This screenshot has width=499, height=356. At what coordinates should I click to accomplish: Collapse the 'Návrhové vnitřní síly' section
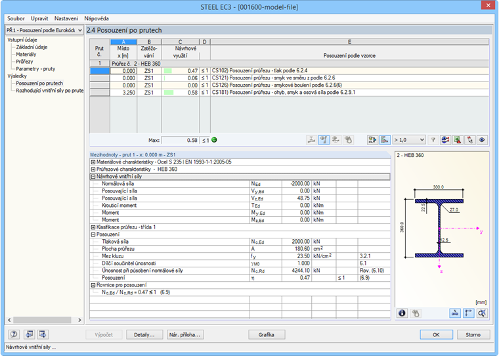pos(93,176)
